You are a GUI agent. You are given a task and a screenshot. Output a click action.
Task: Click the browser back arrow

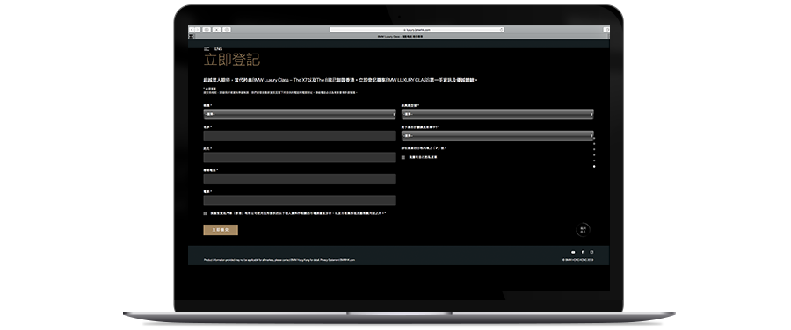click(192, 30)
